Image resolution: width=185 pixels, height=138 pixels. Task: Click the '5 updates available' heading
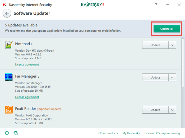[x=21, y=25]
